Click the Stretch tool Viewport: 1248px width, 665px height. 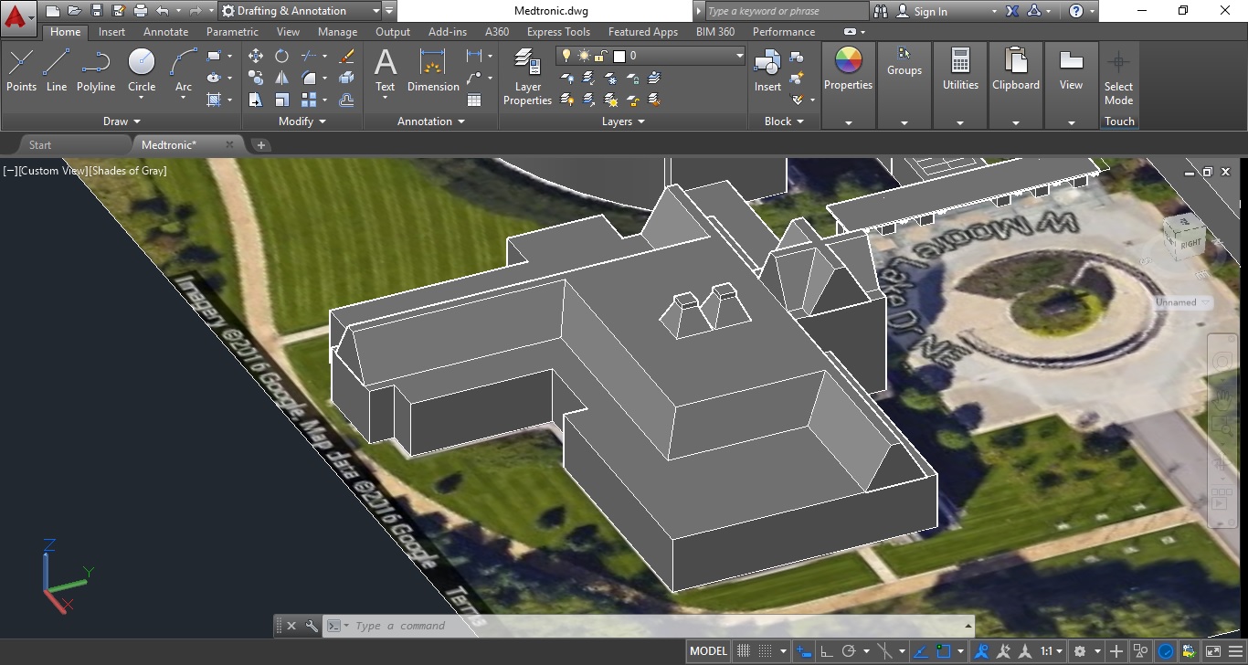tap(256, 100)
